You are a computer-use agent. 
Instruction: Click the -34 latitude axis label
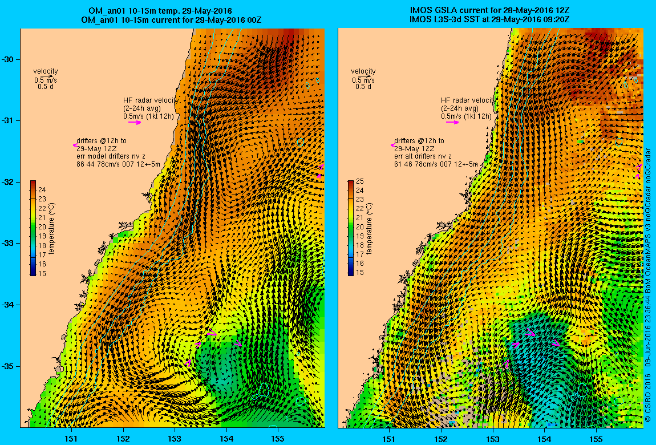click(8, 305)
